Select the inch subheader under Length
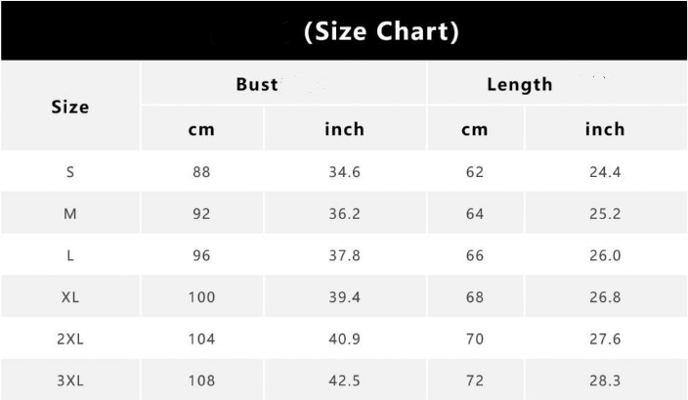The height and width of the screenshot is (400, 688). [x=605, y=129]
